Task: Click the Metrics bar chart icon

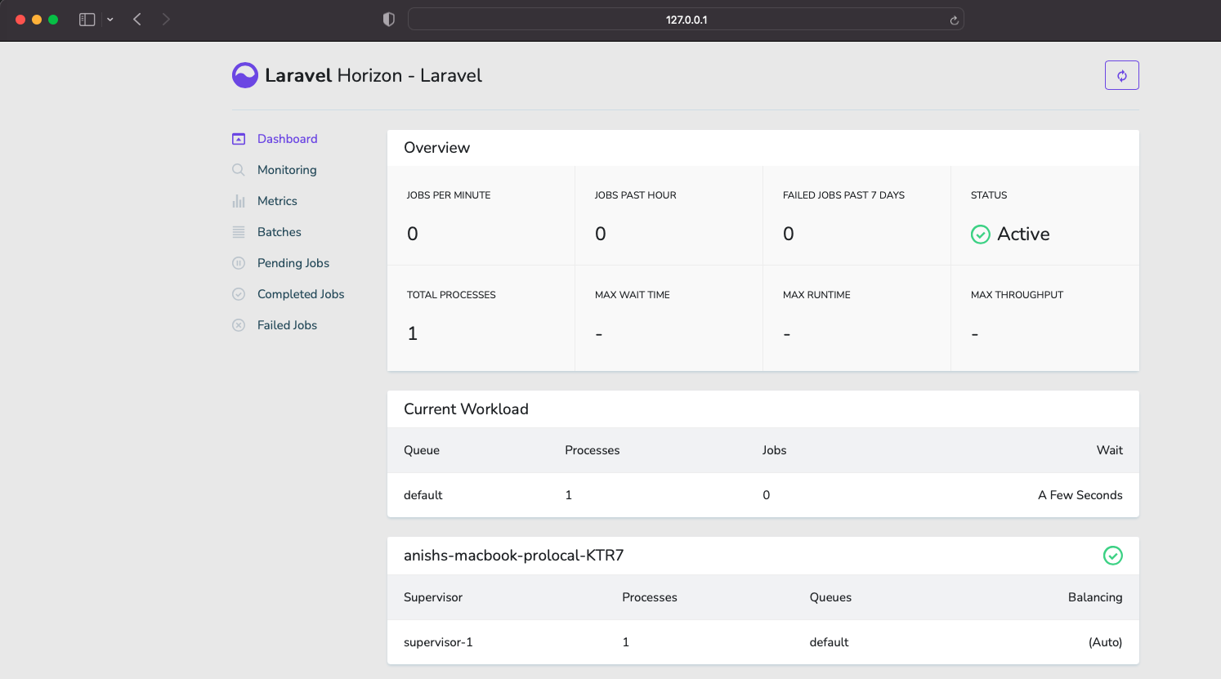Action: click(239, 201)
